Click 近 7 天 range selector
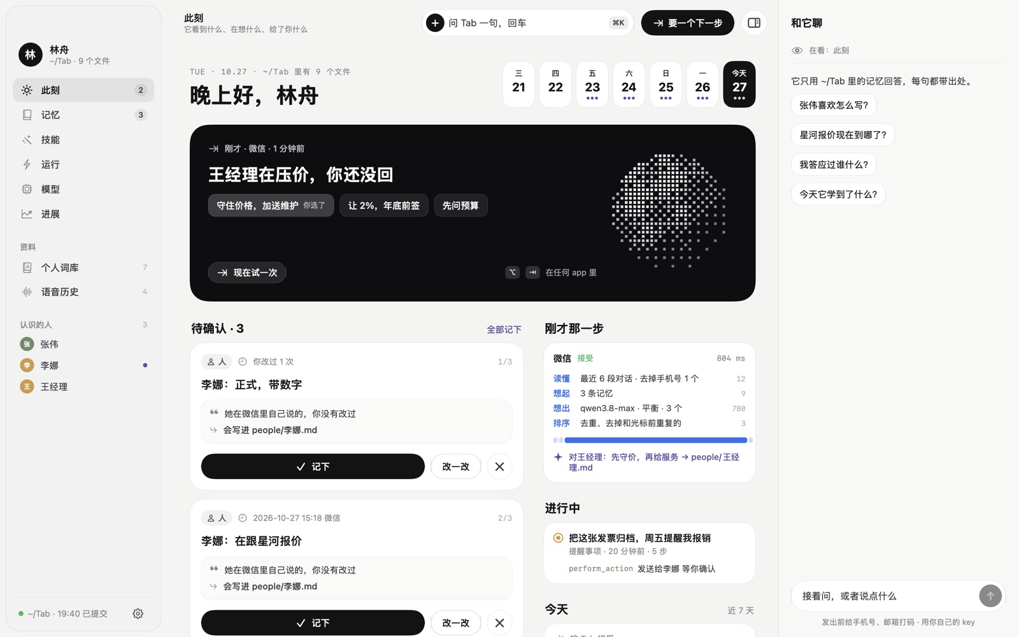 (x=741, y=610)
